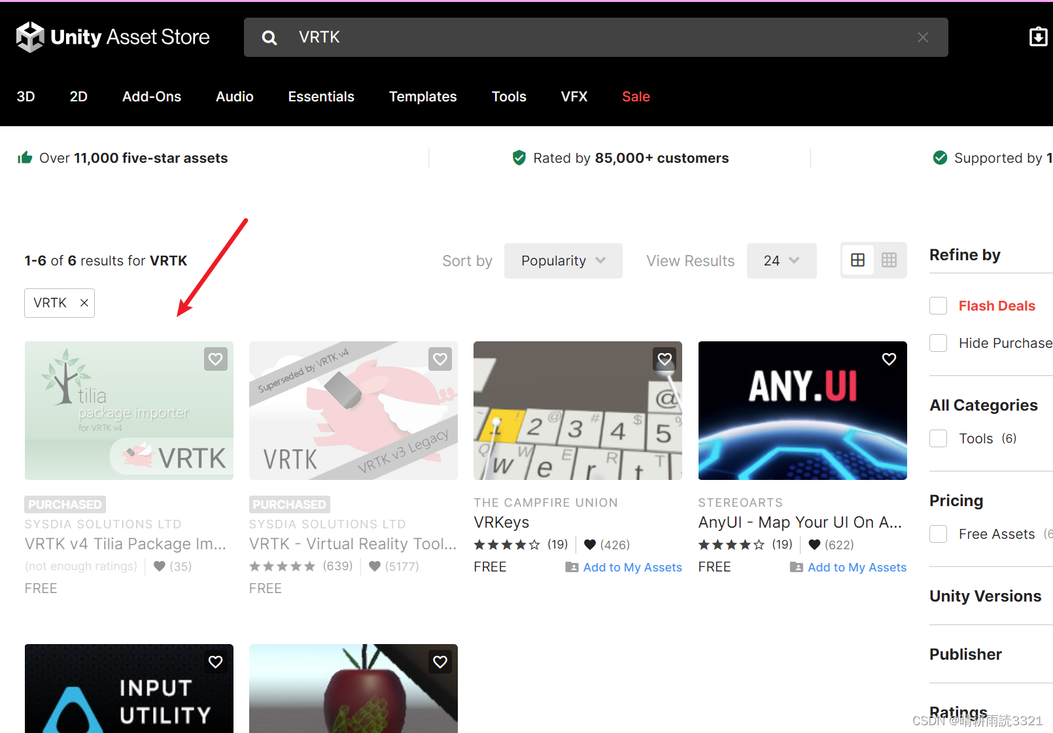Open the Essentials menu
Image resolution: width=1053 pixels, height=733 pixels.
[x=321, y=97]
